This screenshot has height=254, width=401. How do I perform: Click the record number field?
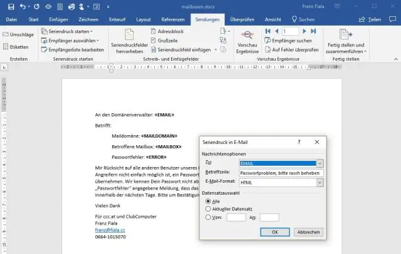(290, 31)
